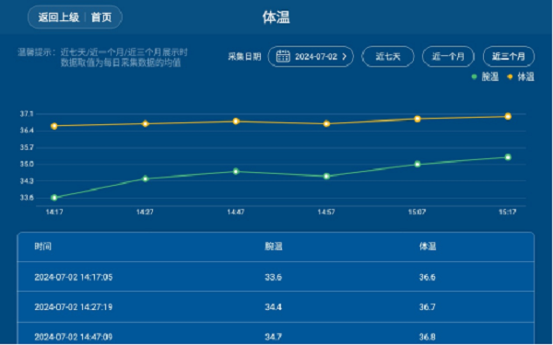Click the 腕温 point at 15:07
Screen dimensions: 553x345
[418, 164]
